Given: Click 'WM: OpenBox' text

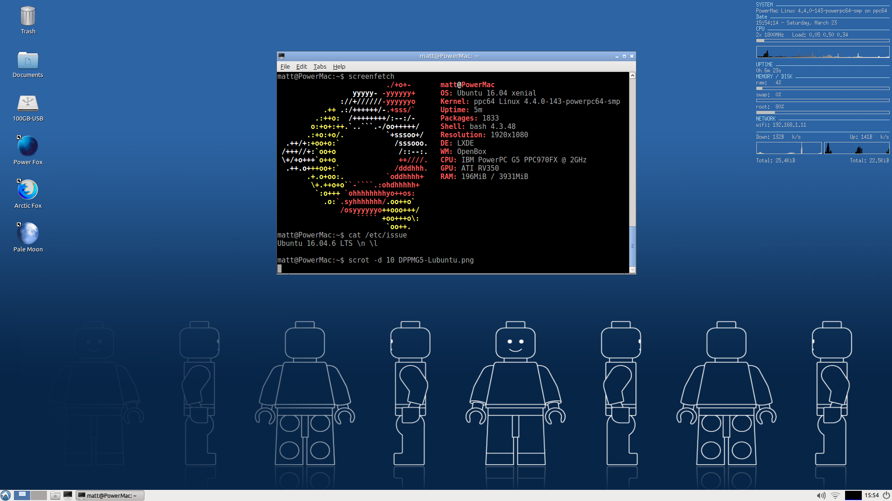Looking at the screenshot, I should [x=463, y=152].
